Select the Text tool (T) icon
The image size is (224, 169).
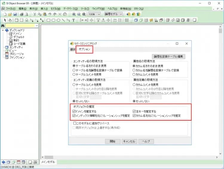click(x=73, y=20)
